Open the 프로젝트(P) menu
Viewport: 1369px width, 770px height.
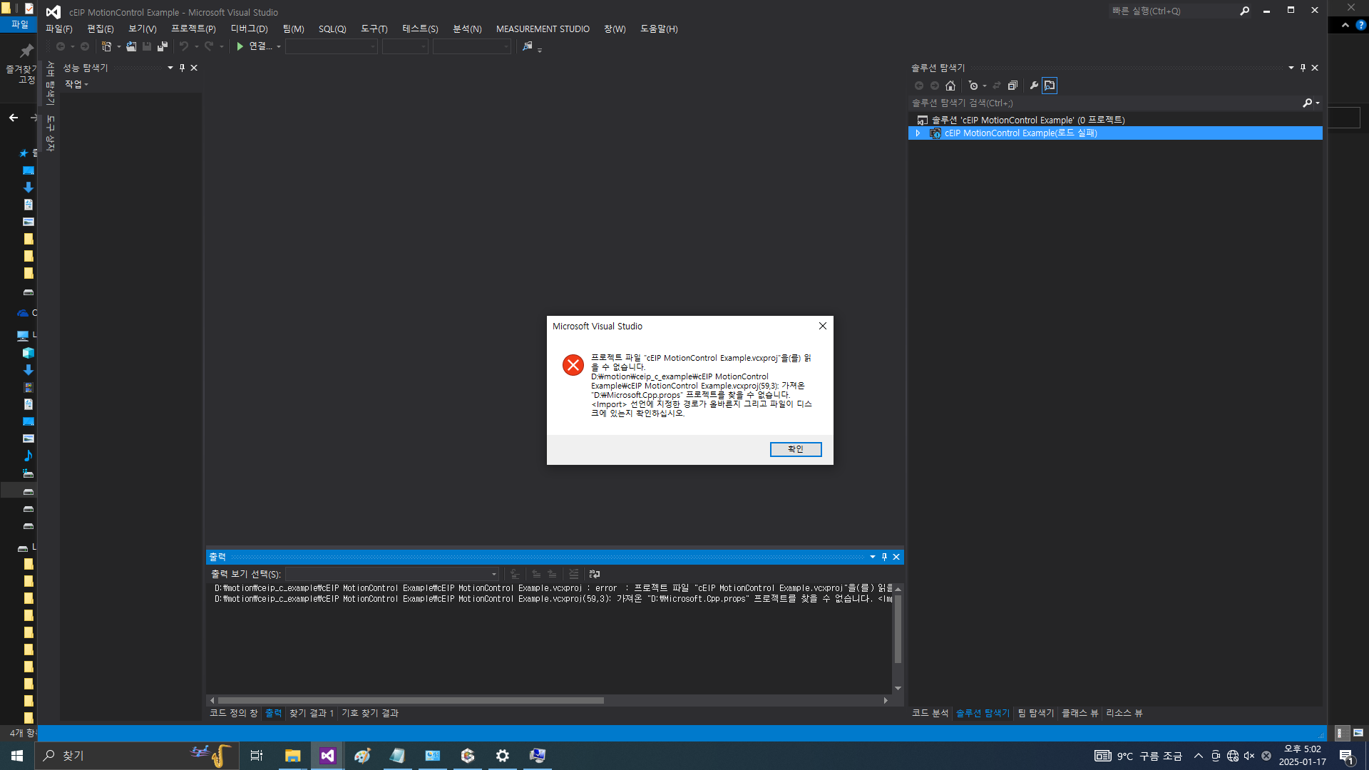193,29
